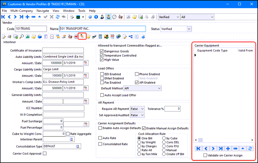Screen dimensions: 258x163
Task: Go to first record in Carrier Equipment navigator
Action: click(199, 148)
